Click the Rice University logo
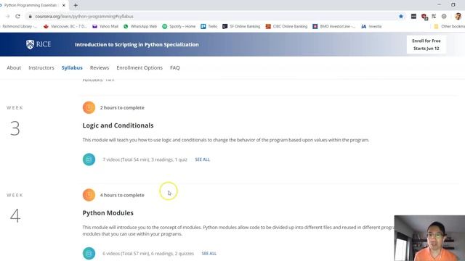465x261 pixels. pos(39,44)
